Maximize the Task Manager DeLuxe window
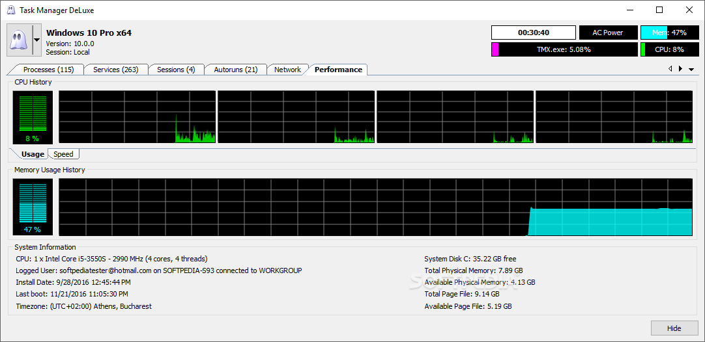This screenshot has height=342, width=705. pyautogui.click(x=659, y=10)
